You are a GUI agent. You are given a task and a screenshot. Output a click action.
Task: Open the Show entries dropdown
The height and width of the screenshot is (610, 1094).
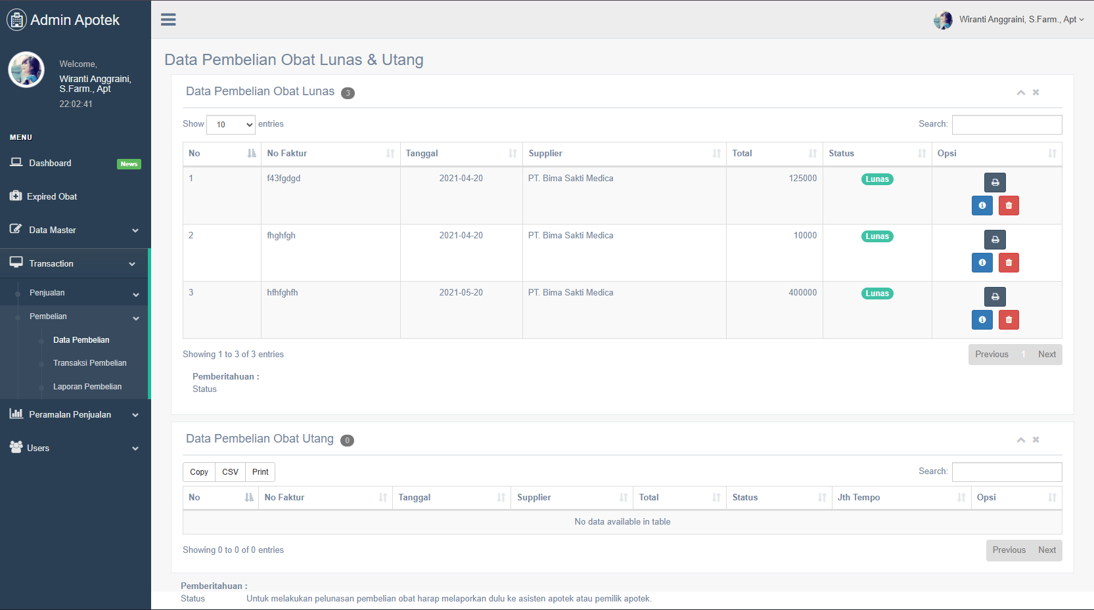(231, 125)
